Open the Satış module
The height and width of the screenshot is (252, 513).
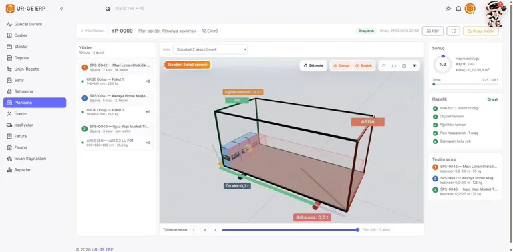coord(35,80)
